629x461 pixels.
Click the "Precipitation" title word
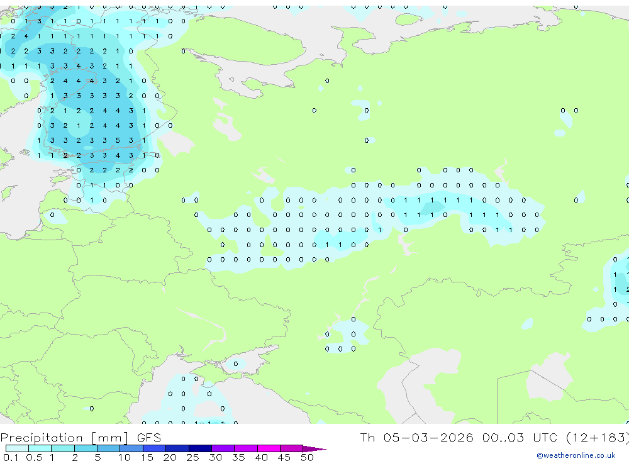(42, 437)
